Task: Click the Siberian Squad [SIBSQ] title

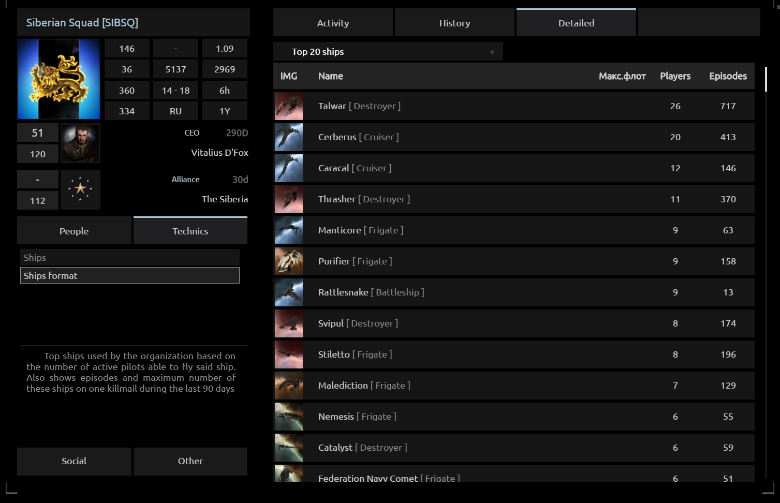Action: pyautogui.click(x=82, y=23)
